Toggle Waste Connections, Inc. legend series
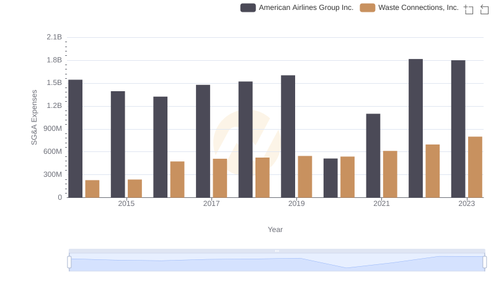The image size is (496, 286). 409,7
